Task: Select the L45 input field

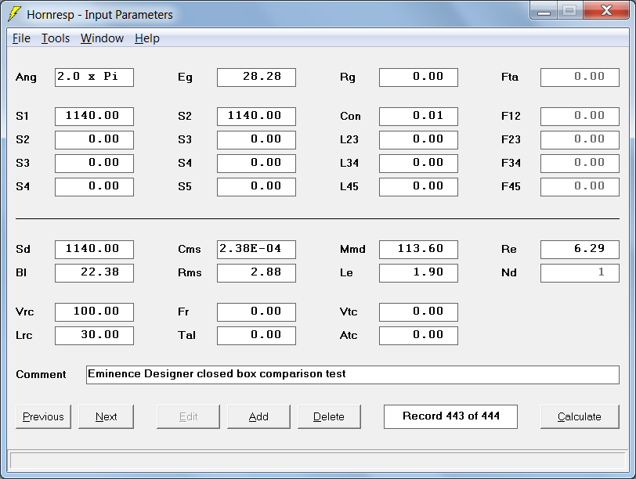Action: click(x=418, y=187)
